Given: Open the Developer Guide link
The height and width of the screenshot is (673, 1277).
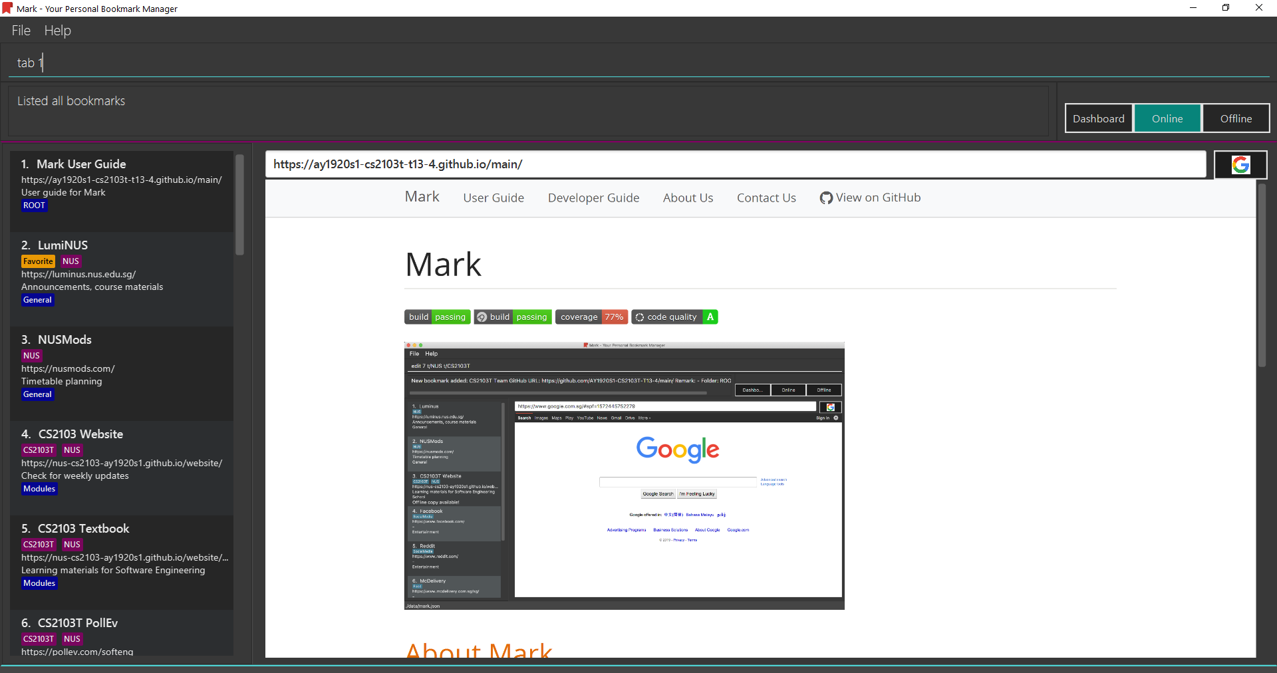Looking at the screenshot, I should (x=593, y=198).
